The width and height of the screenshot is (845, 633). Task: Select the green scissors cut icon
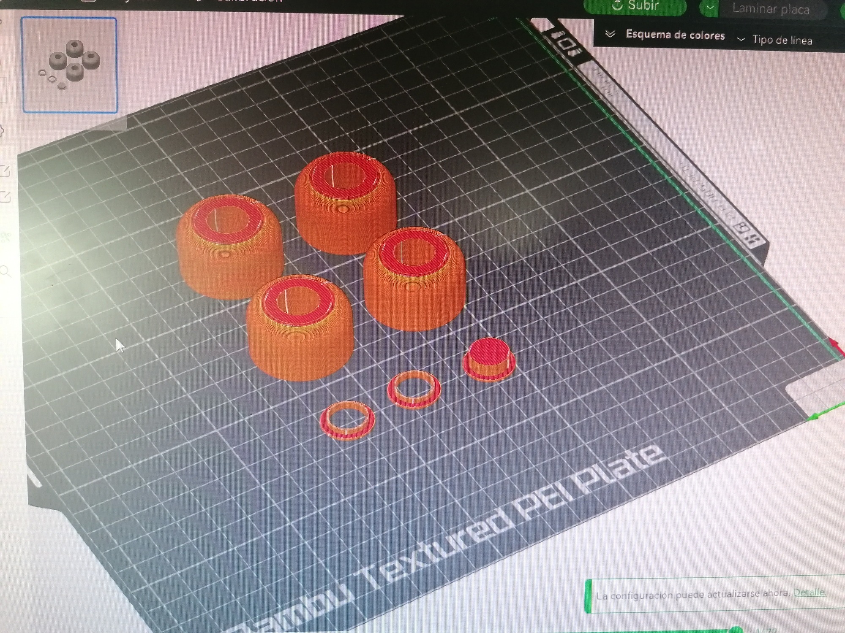coord(5,237)
